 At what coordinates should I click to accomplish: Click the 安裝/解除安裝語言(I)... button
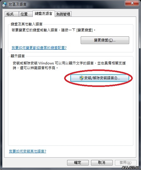pos(100,78)
